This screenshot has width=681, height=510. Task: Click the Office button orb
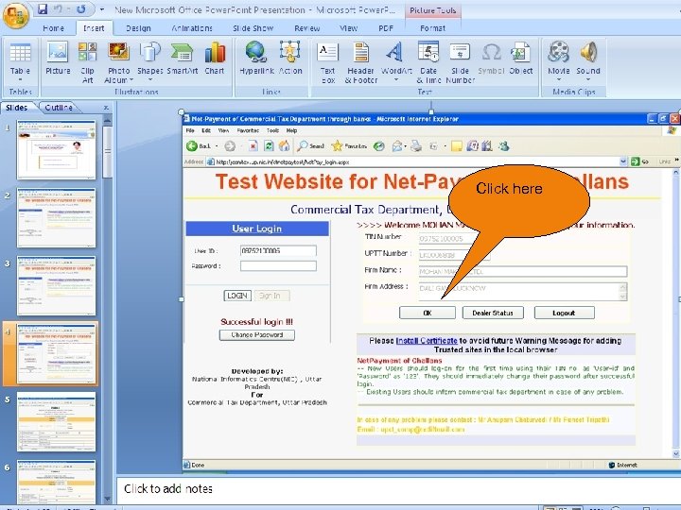pyautogui.click(x=16, y=15)
